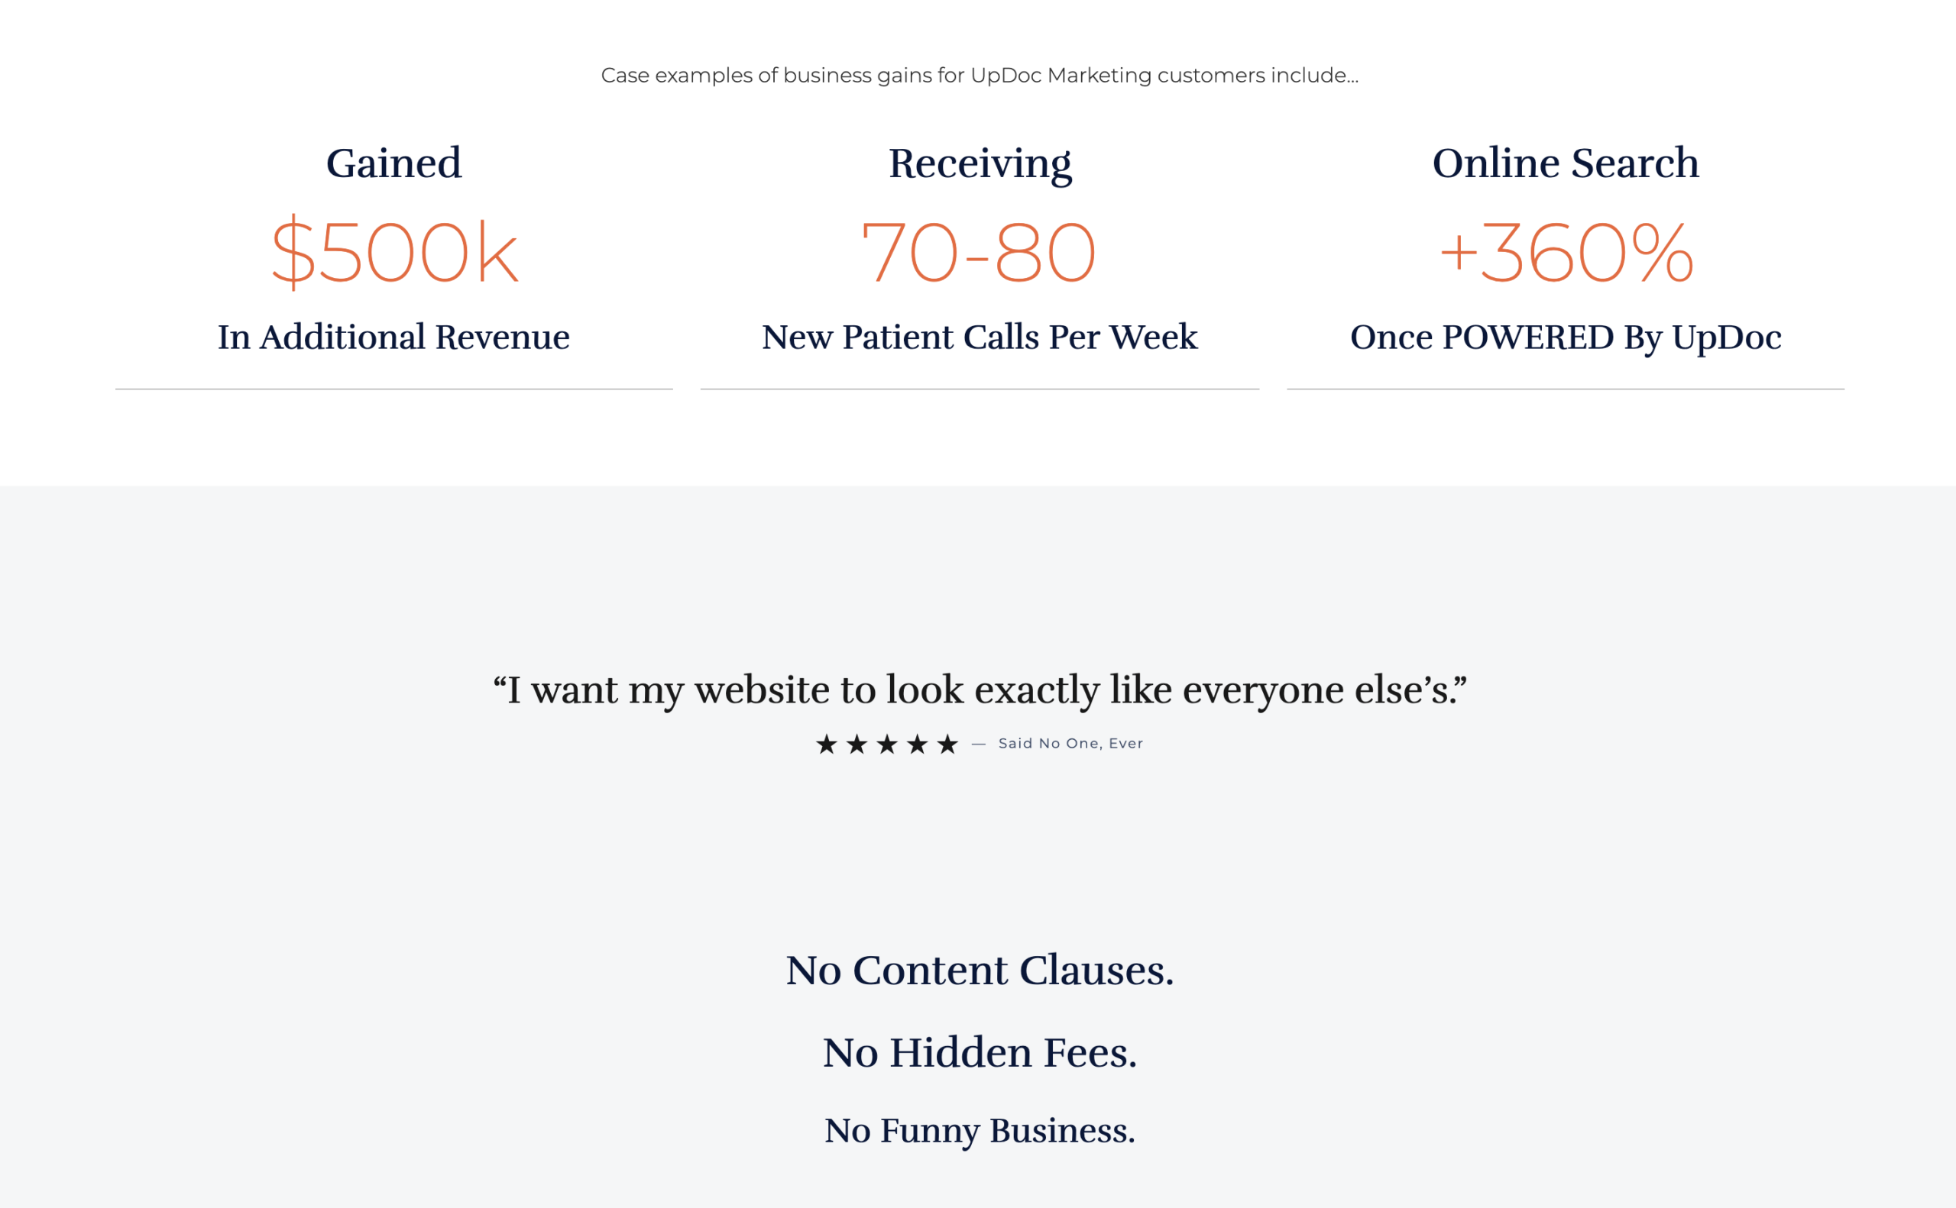Click the first star in the rating

tap(827, 745)
